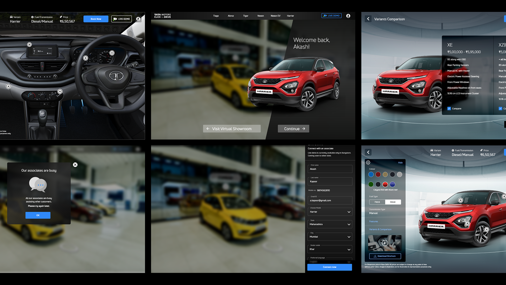506x285 pixels.
Task: Click the left dashboard panel hotspot
Action: point(8,86)
